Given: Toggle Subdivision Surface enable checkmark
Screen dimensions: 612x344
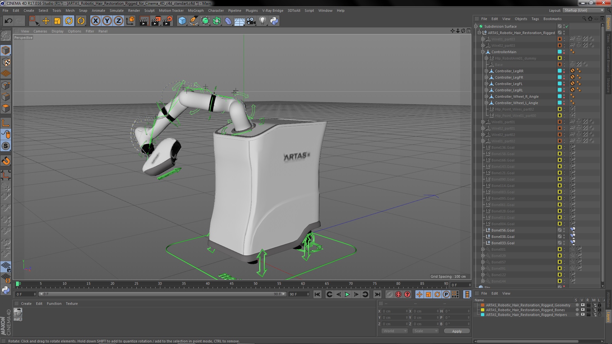Looking at the screenshot, I should click(567, 26).
